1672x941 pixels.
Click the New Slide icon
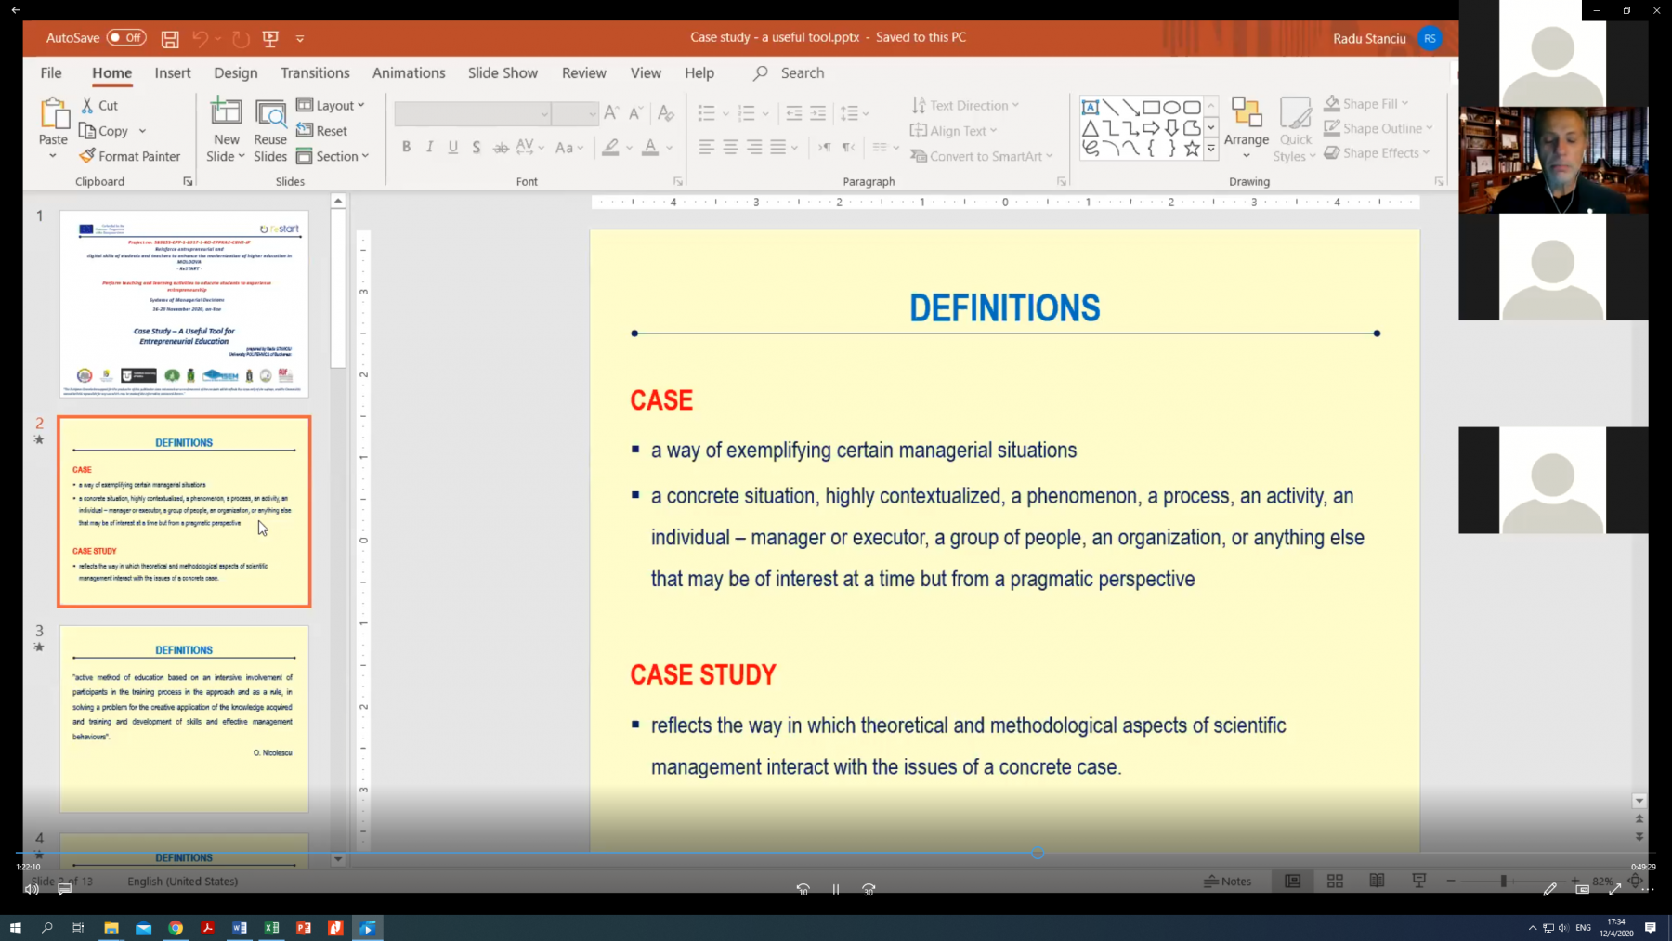click(x=227, y=113)
